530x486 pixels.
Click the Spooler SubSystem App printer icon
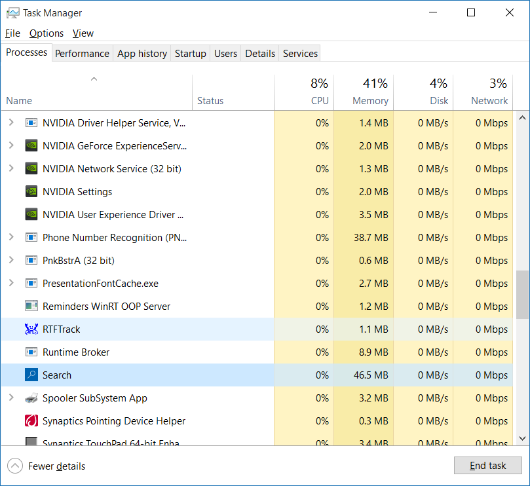(x=31, y=398)
